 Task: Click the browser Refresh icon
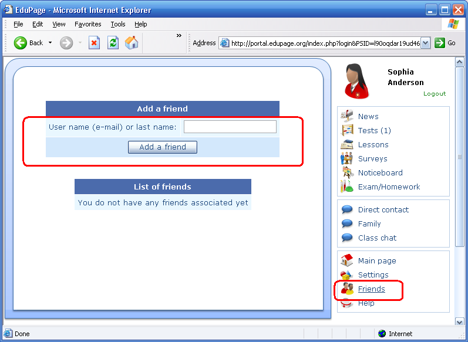(x=113, y=43)
